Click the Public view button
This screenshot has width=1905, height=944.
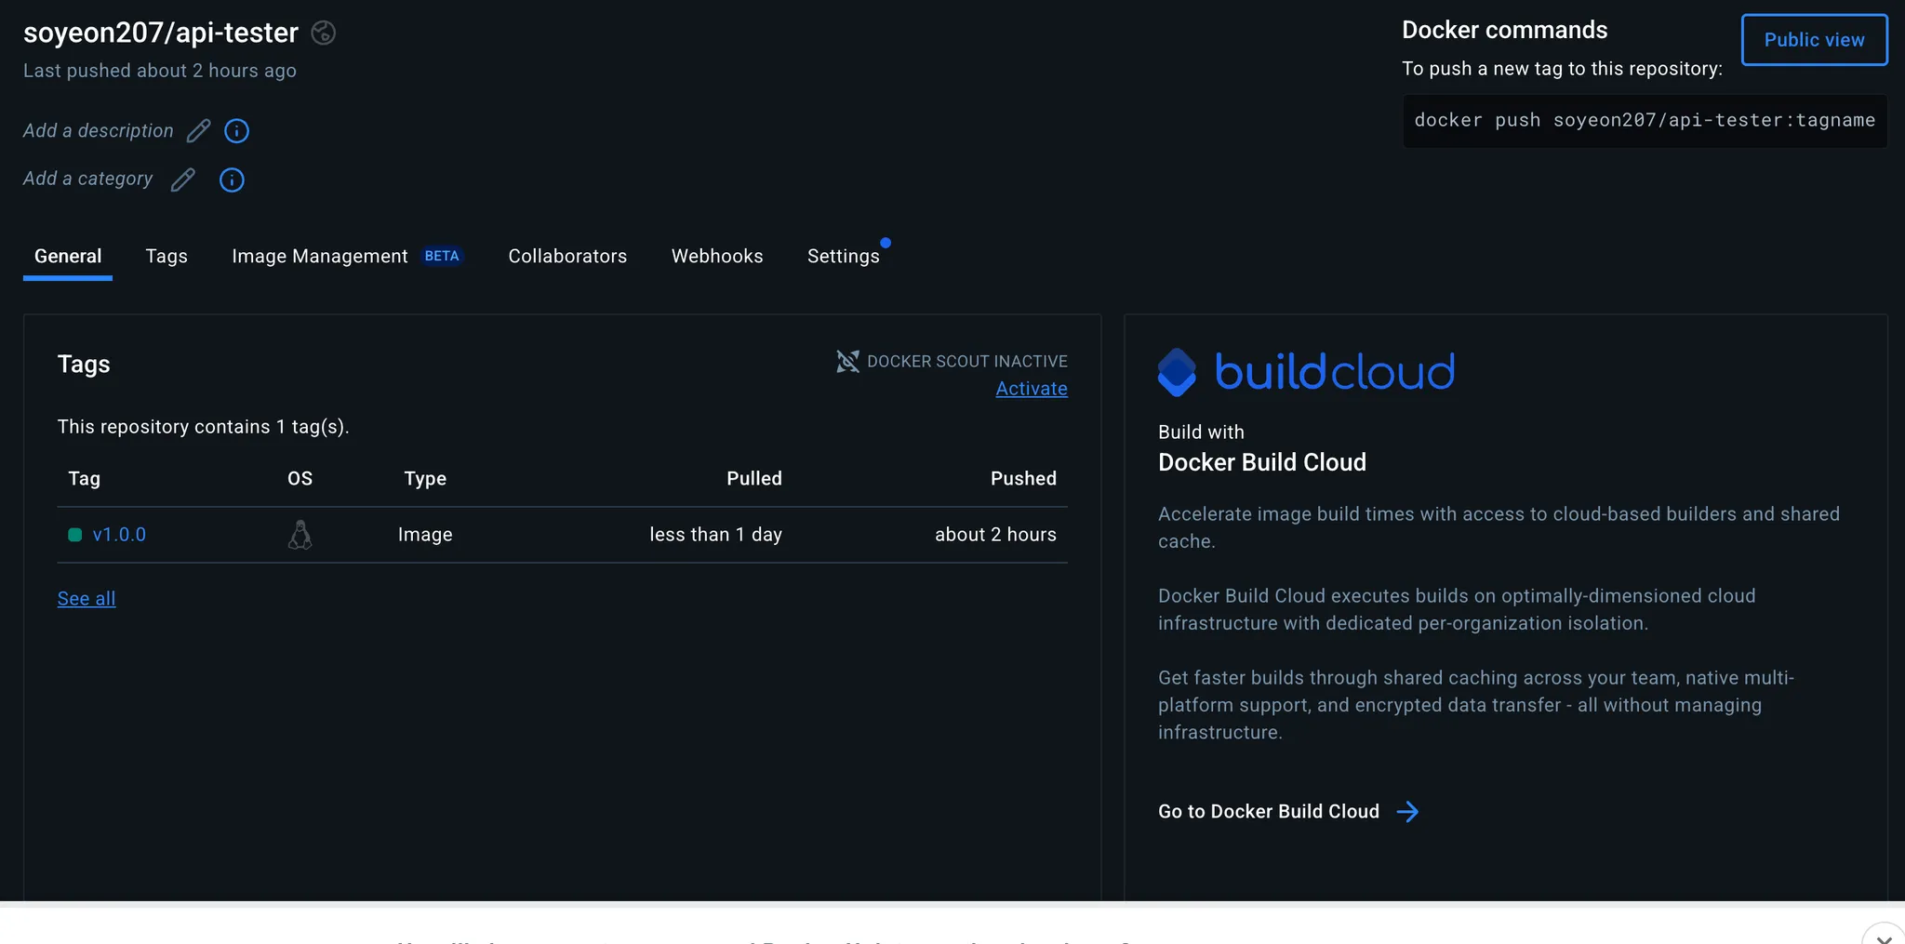point(1814,40)
